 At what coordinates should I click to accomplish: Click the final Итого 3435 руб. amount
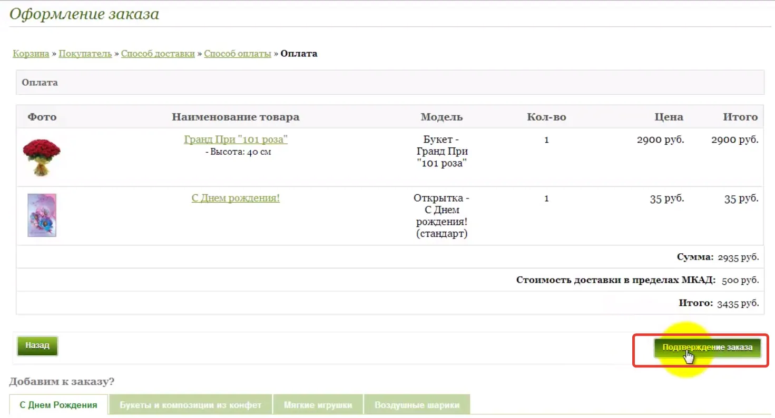tap(738, 303)
